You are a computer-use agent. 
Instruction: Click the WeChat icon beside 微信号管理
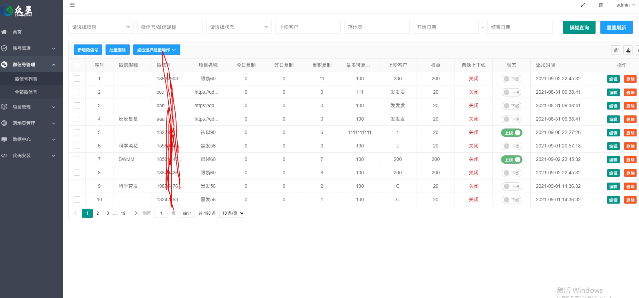click(x=4, y=64)
